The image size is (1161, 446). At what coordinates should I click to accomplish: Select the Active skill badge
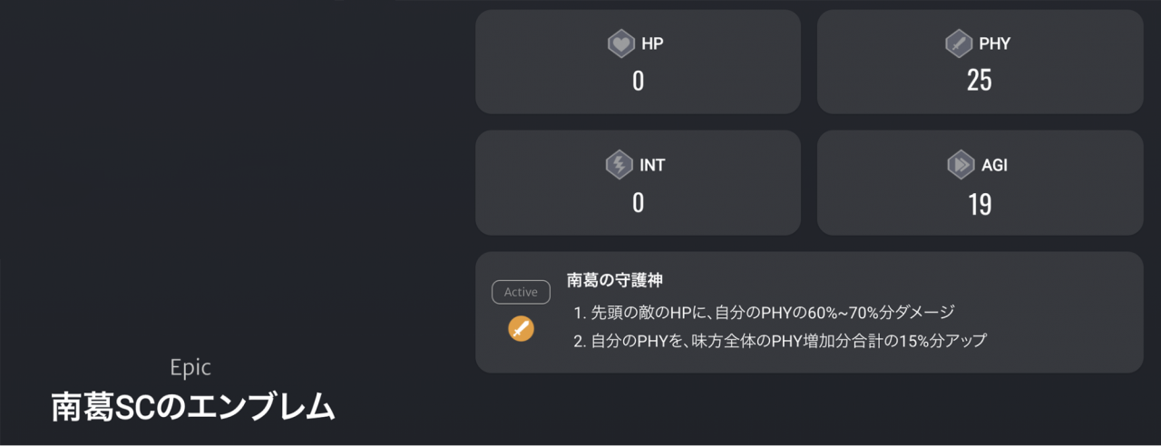click(521, 292)
